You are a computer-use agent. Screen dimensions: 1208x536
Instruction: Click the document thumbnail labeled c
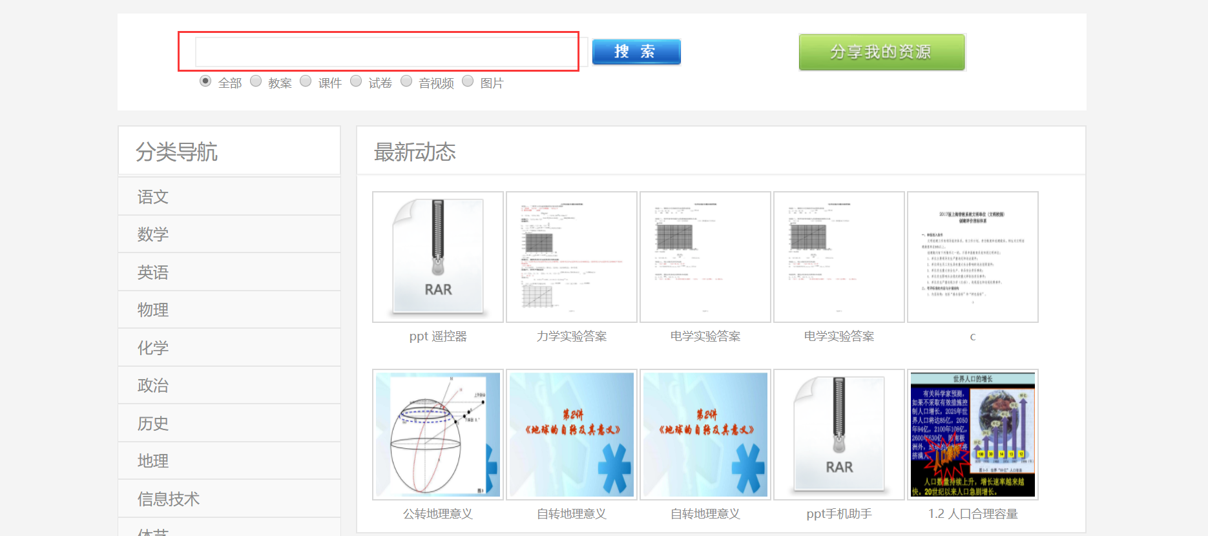coord(973,257)
